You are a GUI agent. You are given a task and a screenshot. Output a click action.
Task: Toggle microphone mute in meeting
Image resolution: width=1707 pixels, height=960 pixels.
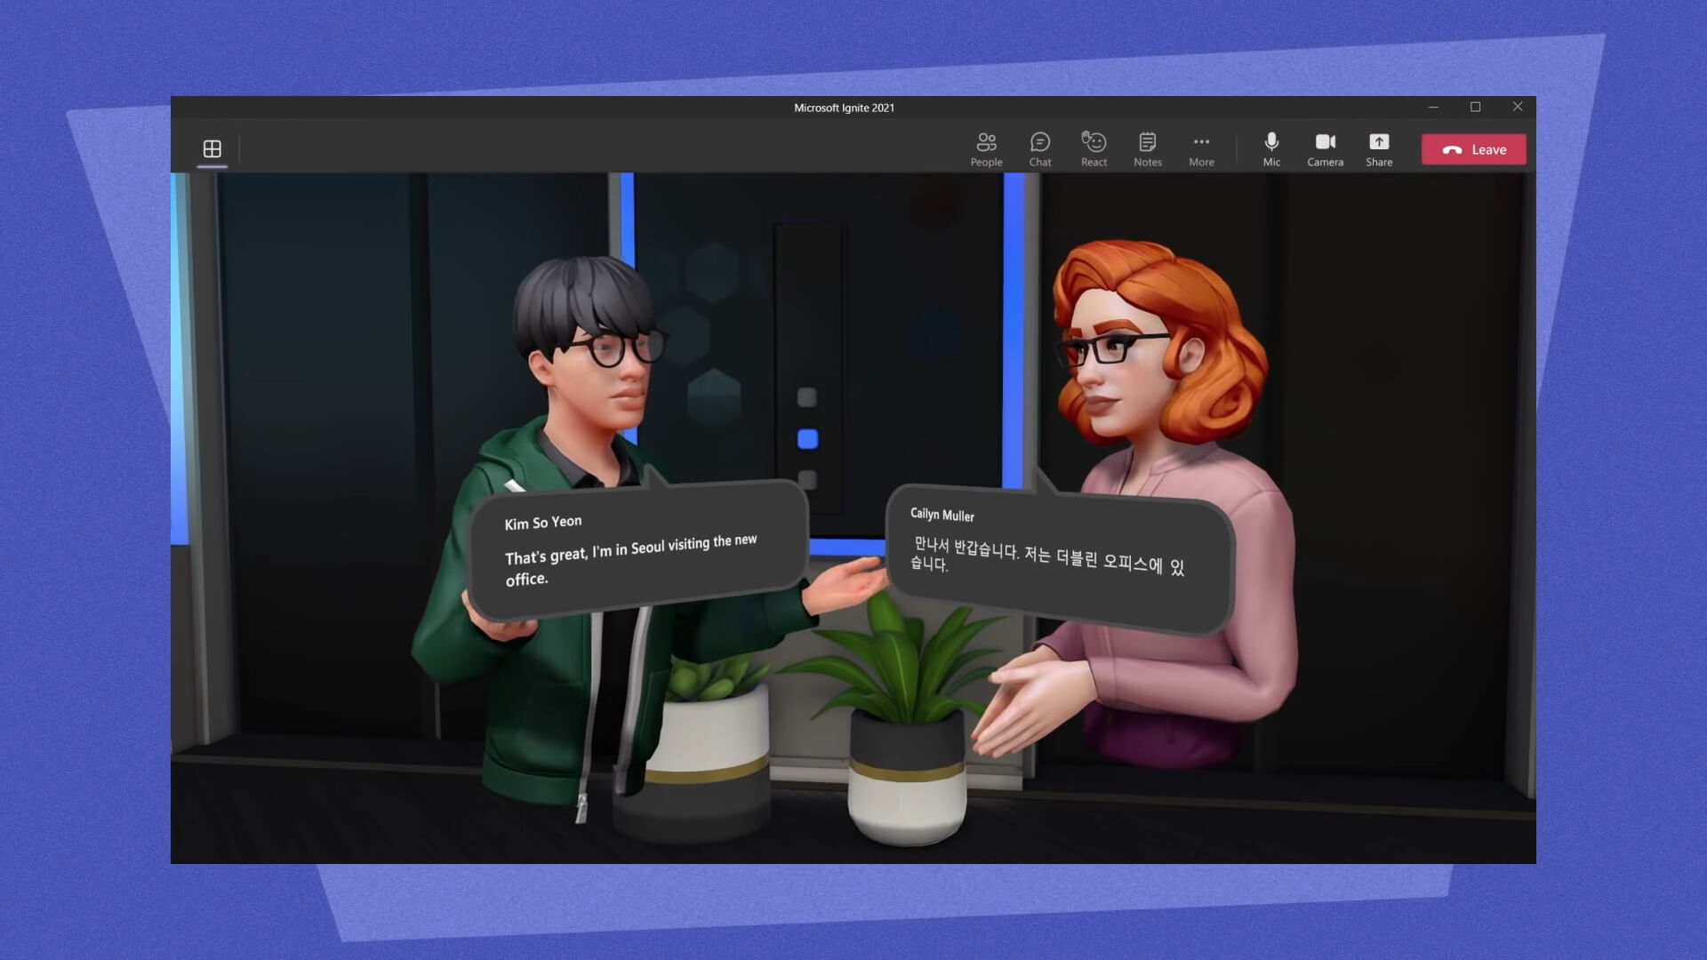click(x=1270, y=147)
